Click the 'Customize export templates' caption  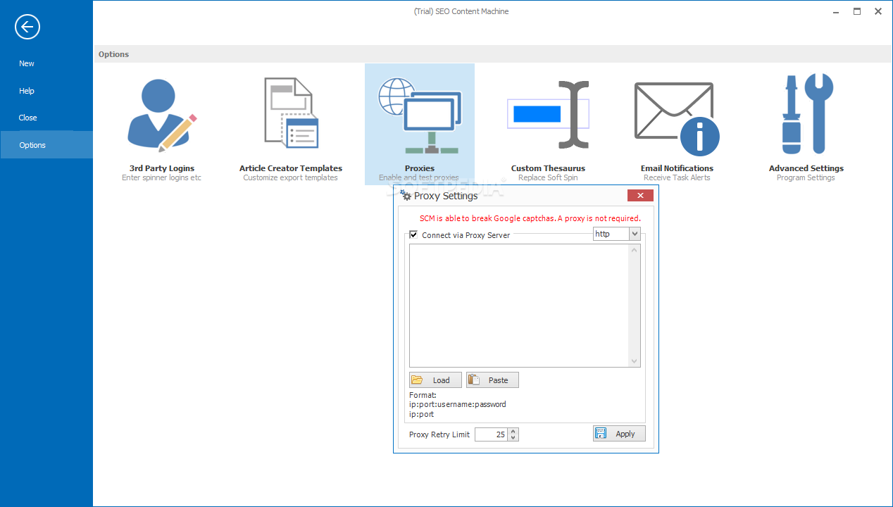(290, 177)
